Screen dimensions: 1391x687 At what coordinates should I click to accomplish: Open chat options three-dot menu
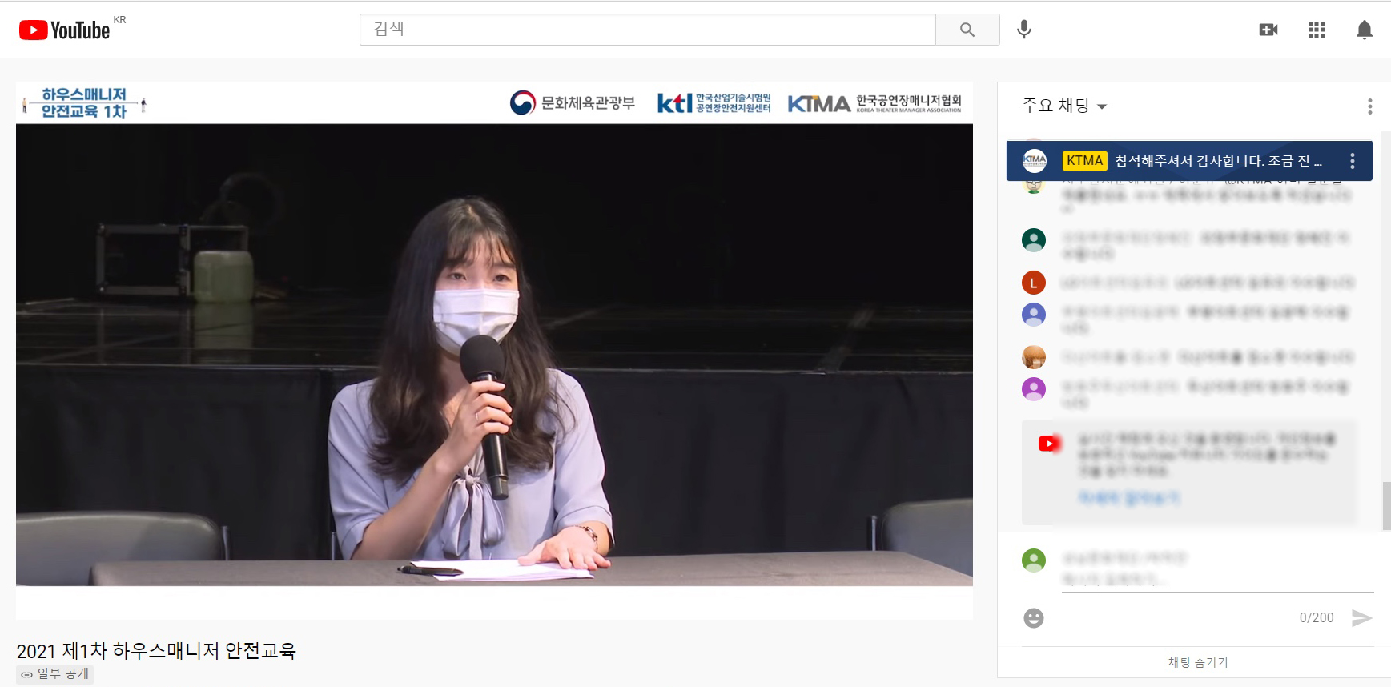pos(1370,106)
